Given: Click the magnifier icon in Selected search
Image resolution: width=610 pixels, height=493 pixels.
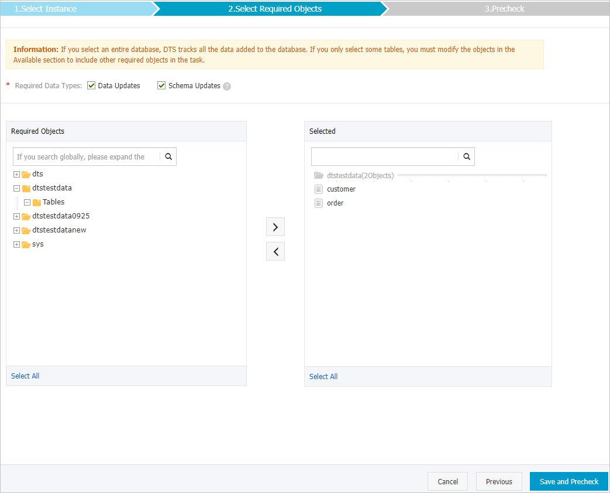Looking at the screenshot, I should pos(466,157).
